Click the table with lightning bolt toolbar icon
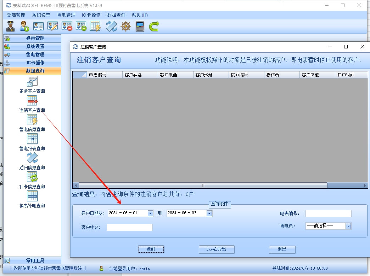Viewport: 370px width, 276px height. (95, 26)
